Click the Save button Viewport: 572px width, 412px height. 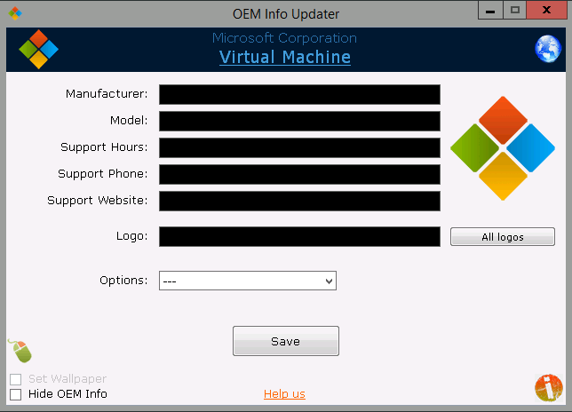(286, 341)
